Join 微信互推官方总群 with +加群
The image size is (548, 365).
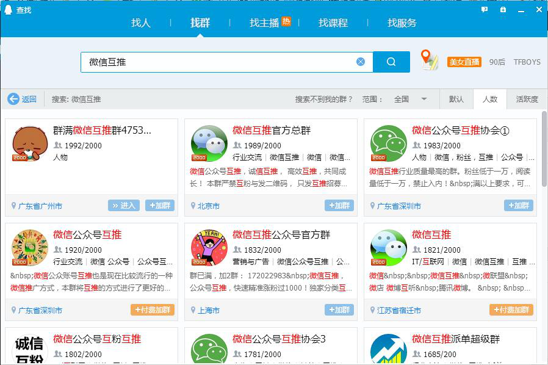click(x=339, y=206)
